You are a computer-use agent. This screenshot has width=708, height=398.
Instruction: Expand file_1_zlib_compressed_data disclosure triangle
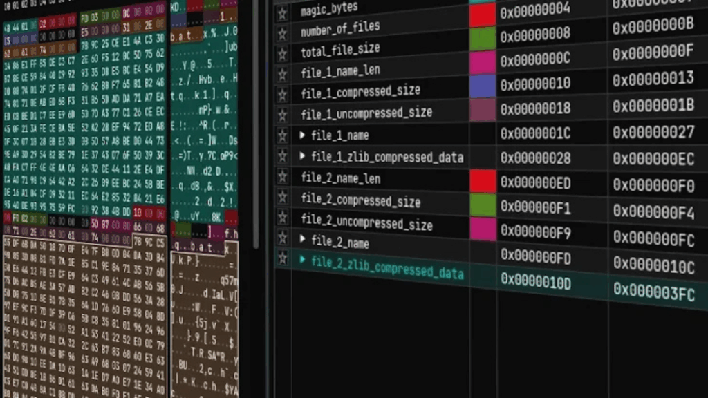point(303,157)
